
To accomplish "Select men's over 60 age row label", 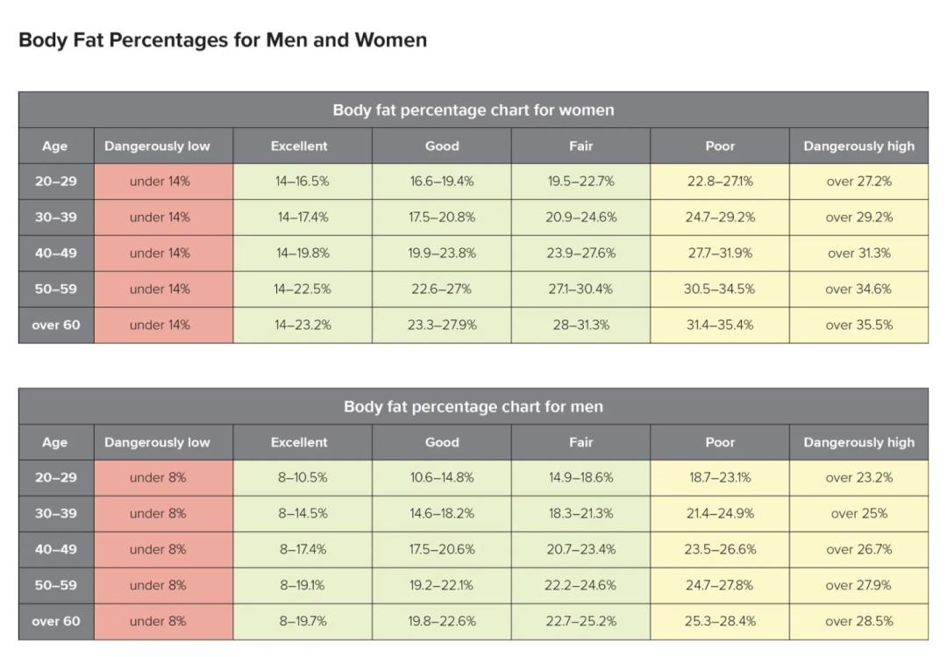I will pos(56,621).
